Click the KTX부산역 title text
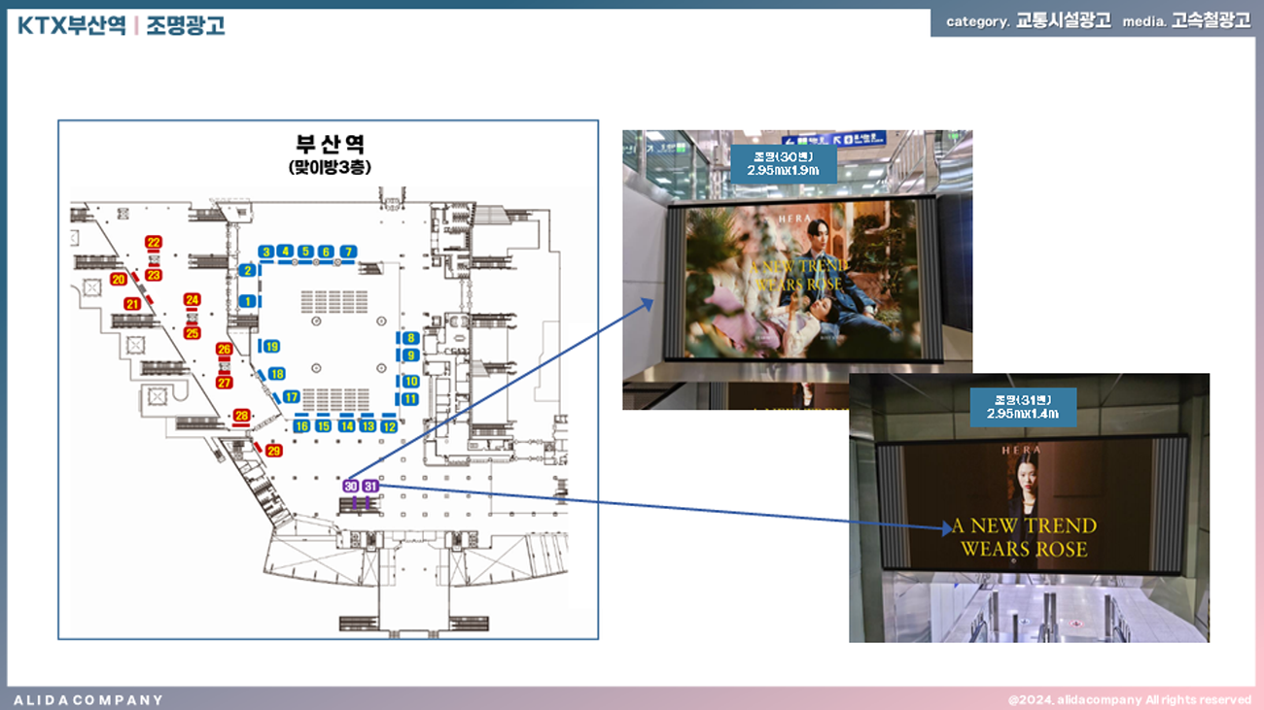This screenshot has width=1264, height=710. [72, 25]
